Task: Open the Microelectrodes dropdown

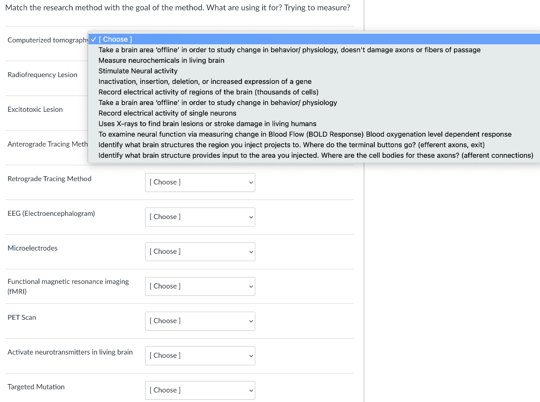Action: [x=200, y=252]
